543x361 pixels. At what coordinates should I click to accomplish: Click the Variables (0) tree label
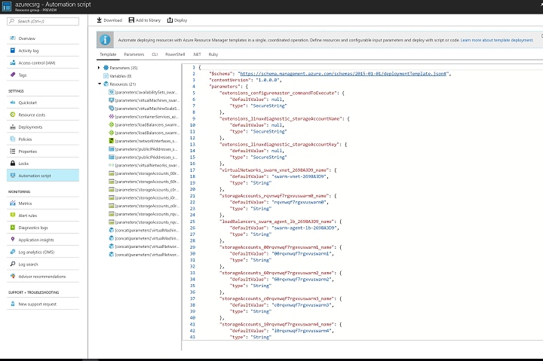click(121, 76)
